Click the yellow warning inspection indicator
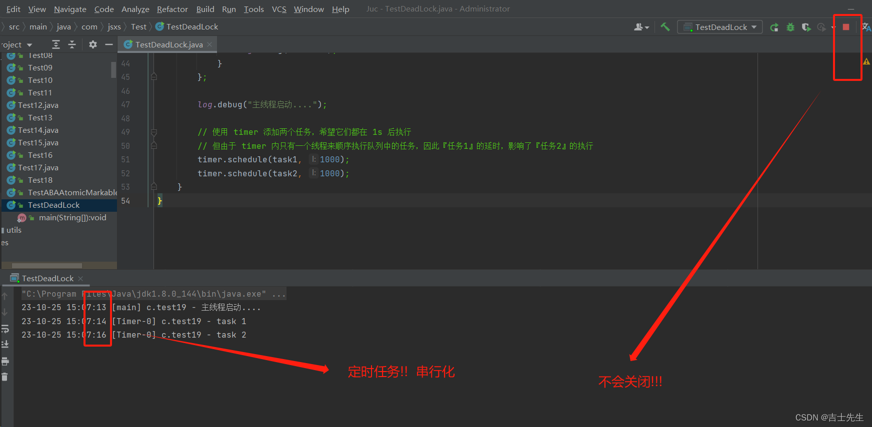This screenshot has height=427, width=872. [866, 61]
